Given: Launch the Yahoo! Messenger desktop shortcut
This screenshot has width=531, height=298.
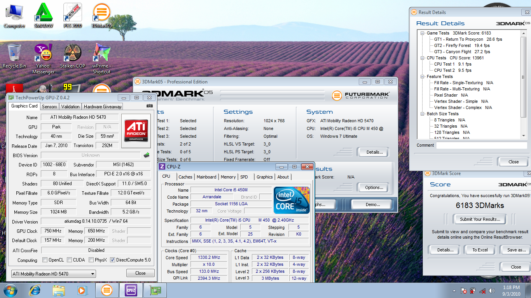Looking at the screenshot, I should (x=44, y=59).
